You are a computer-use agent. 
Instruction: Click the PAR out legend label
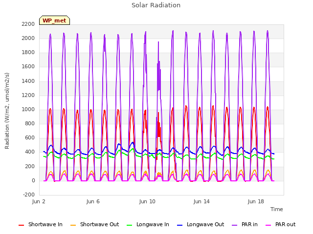(x=285, y=224)
